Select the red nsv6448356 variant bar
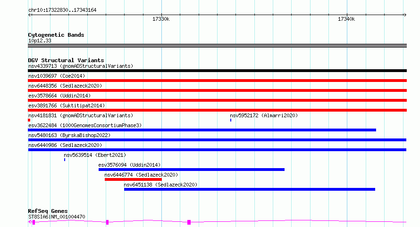 [x=217, y=90]
